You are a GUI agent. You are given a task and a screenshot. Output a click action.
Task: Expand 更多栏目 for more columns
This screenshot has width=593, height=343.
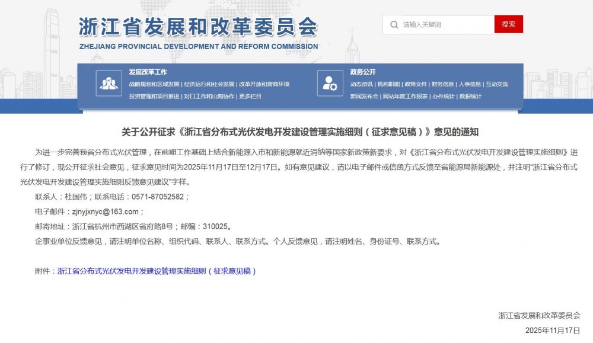(x=250, y=96)
